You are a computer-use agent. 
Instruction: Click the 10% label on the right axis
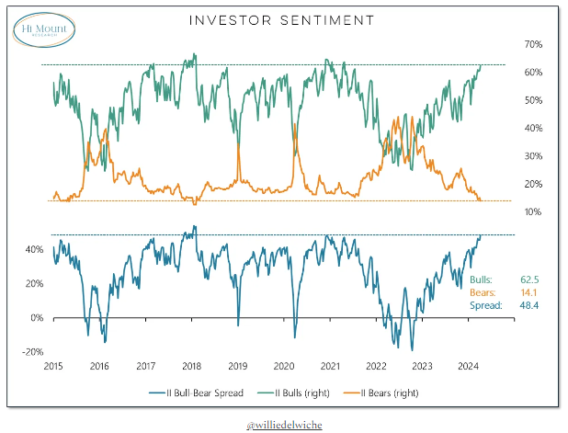[532, 211]
